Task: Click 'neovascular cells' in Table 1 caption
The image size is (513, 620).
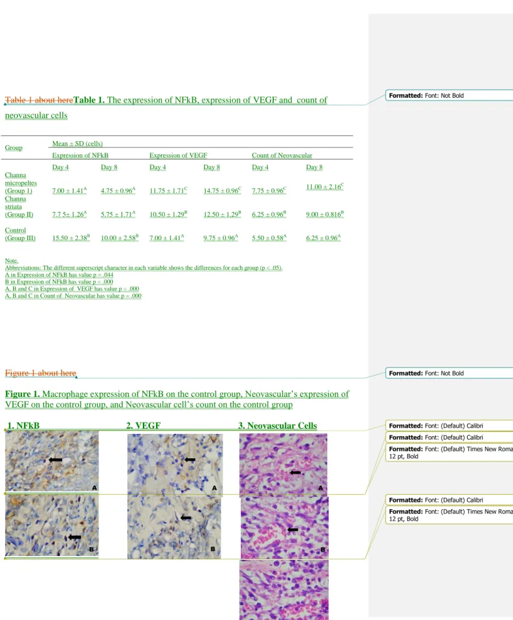Action: pos(36,115)
